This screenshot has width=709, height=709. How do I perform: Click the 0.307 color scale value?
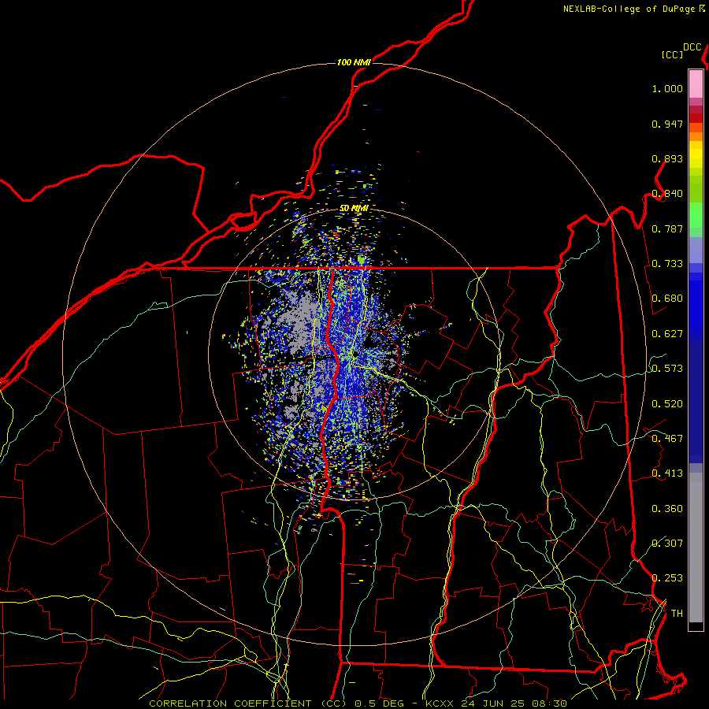point(667,544)
